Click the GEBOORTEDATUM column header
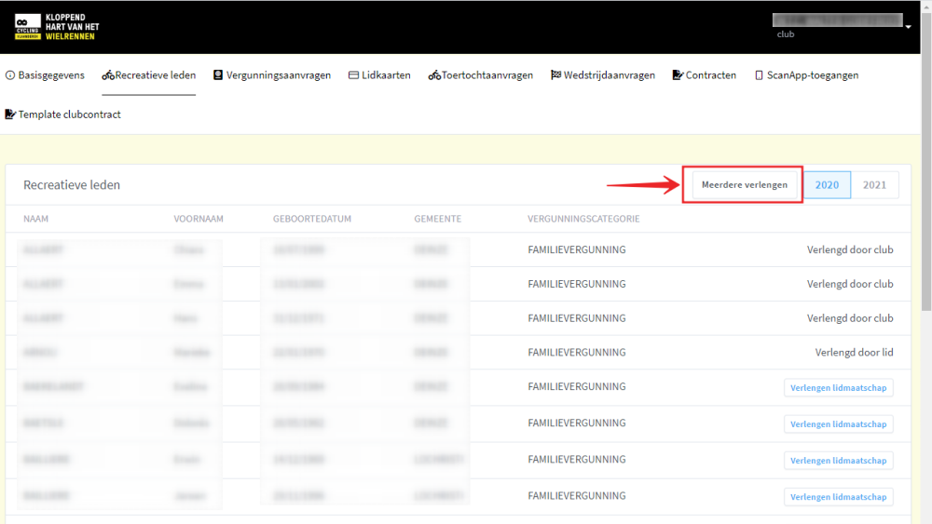Screen dimensions: 932x524 312,219
